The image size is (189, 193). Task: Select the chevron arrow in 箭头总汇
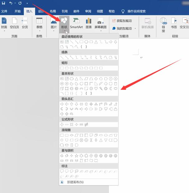click(96, 109)
